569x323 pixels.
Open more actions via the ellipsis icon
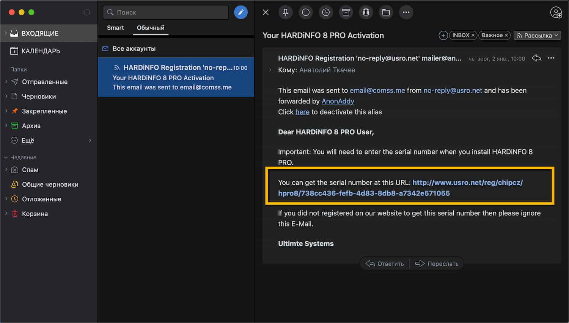(x=406, y=12)
